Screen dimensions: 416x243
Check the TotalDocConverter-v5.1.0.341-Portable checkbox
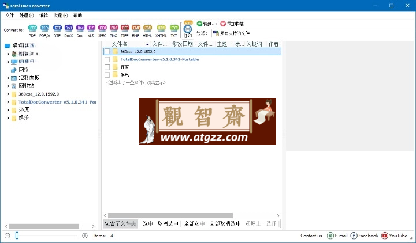tap(107, 59)
